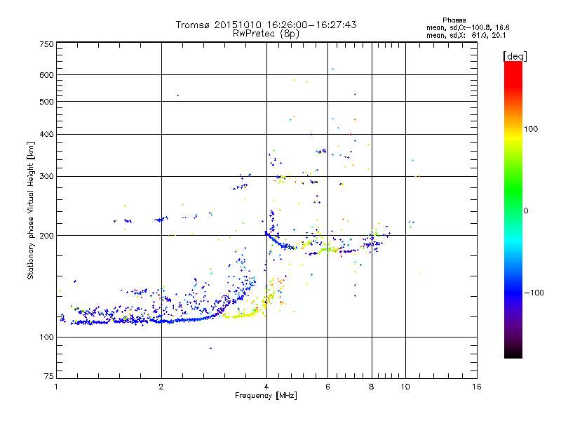Click the y-axis tick label '750'

(x=47, y=44)
